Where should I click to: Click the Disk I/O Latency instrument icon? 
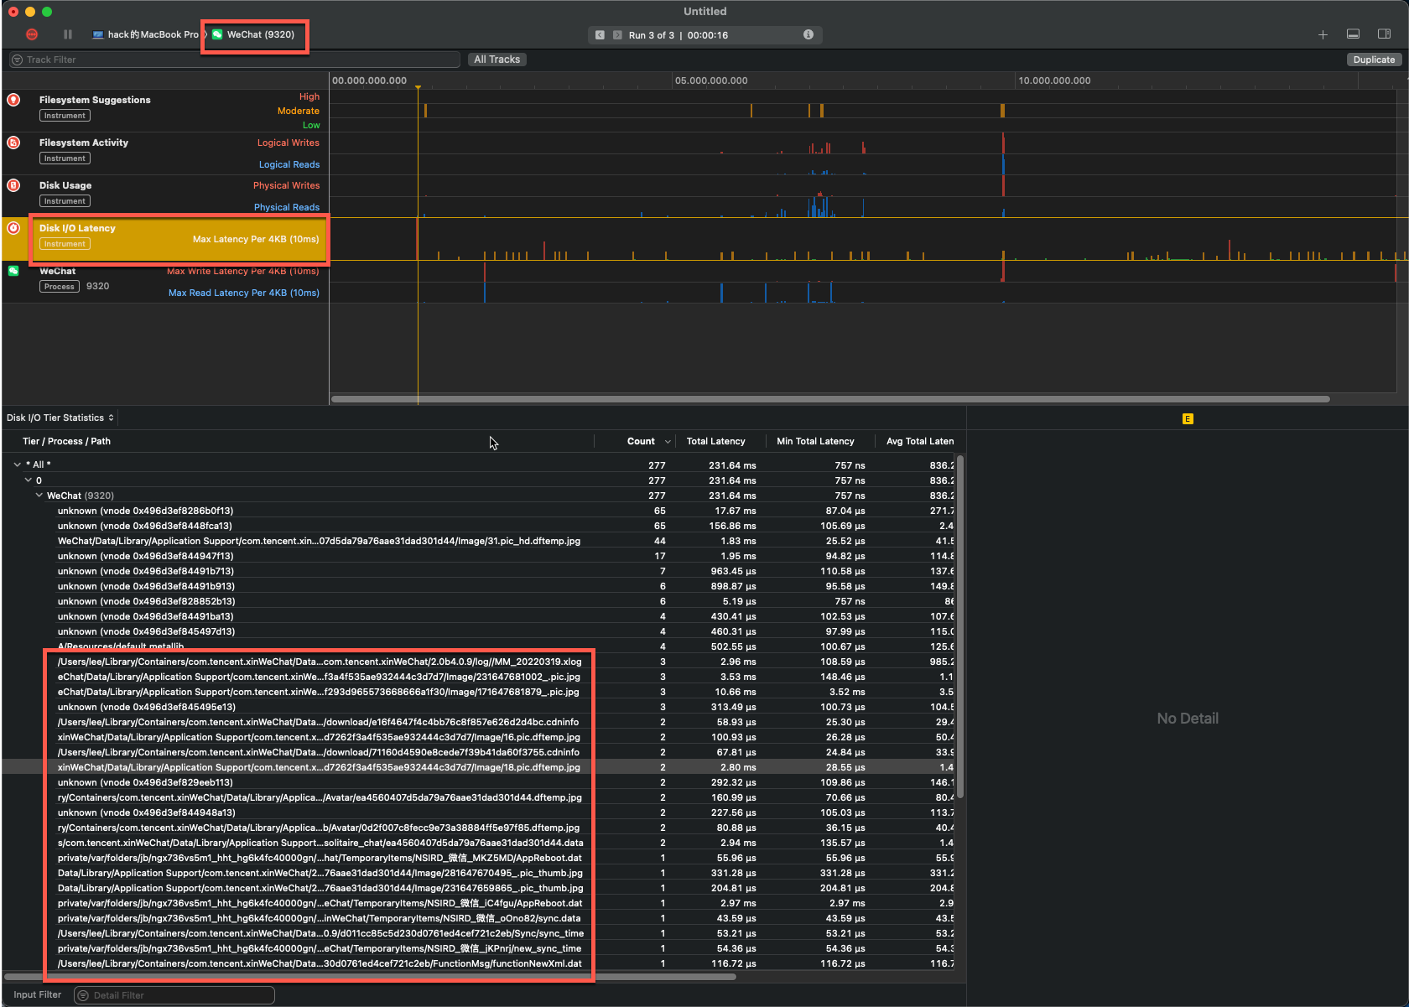point(13,228)
